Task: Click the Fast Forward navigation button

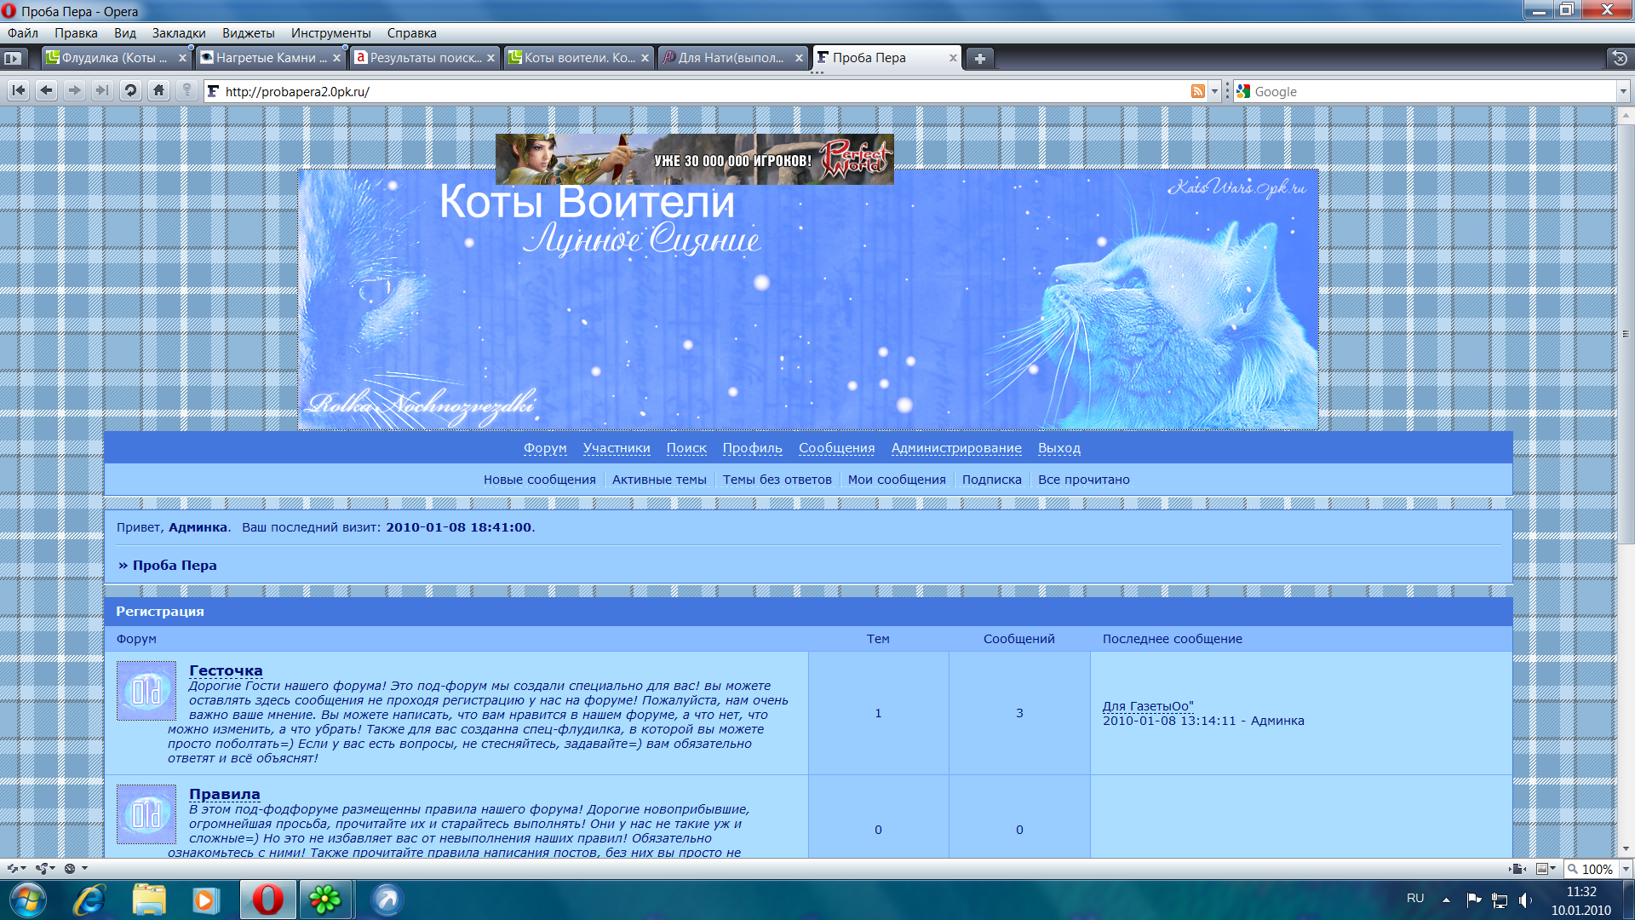Action: coord(102,90)
